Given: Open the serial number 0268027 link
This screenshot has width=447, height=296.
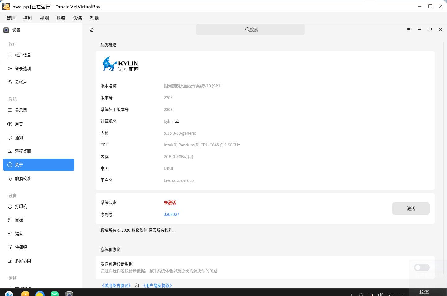Looking at the screenshot, I should [x=172, y=214].
